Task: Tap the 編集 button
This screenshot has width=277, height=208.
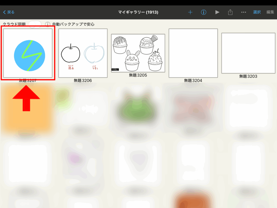Action: (270, 12)
